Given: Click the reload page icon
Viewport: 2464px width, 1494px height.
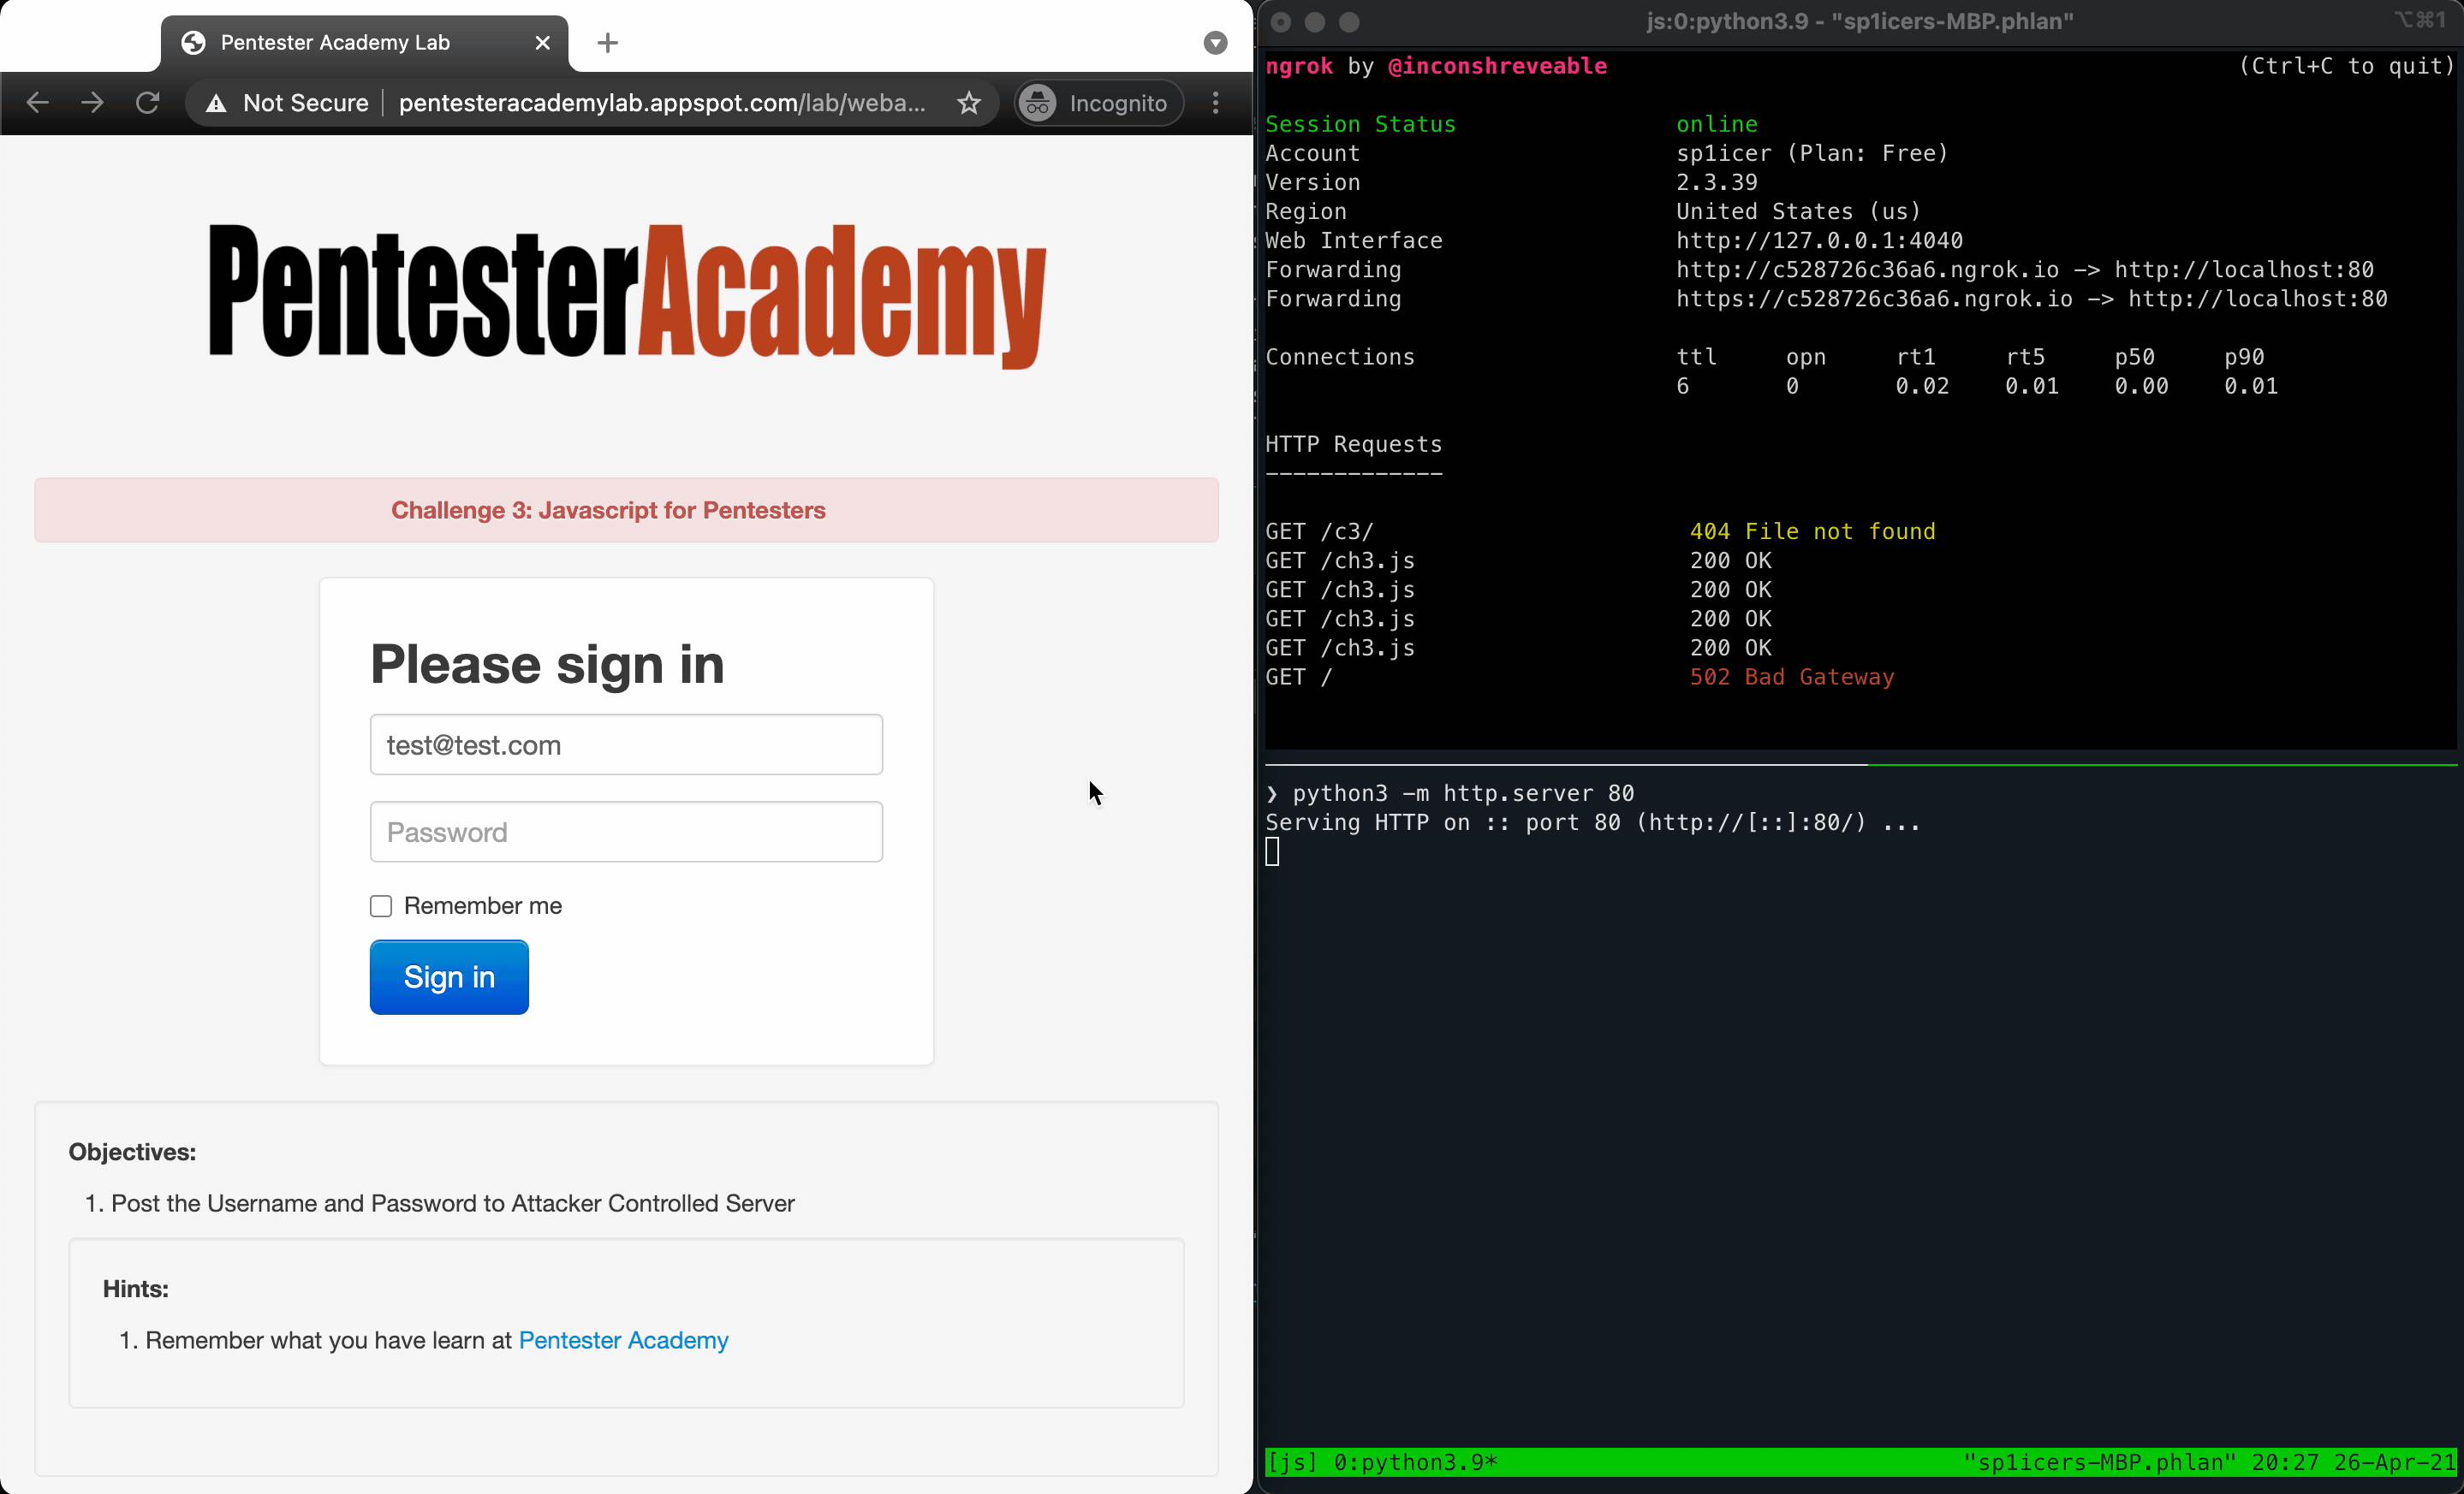Looking at the screenshot, I should pyautogui.click(x=148, y=102).
